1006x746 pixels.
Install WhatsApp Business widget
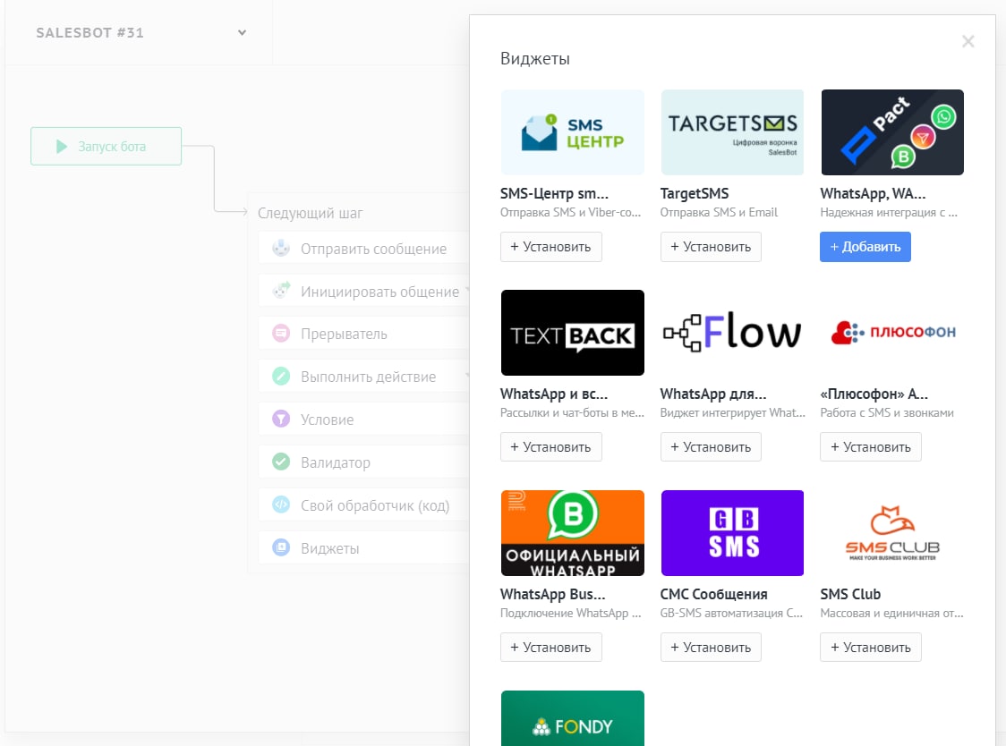[551, 648]
